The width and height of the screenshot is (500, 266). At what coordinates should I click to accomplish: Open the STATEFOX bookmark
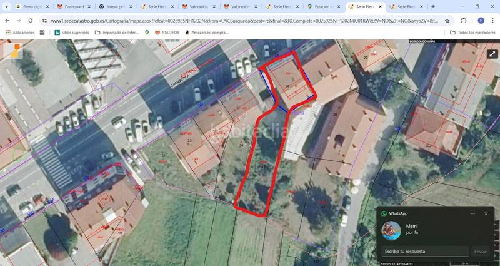click(166, 32)
